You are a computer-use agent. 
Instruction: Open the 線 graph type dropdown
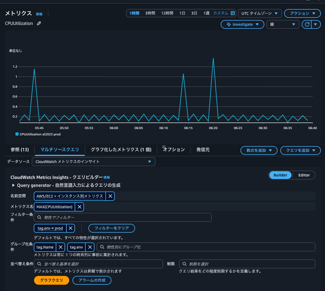283,24
